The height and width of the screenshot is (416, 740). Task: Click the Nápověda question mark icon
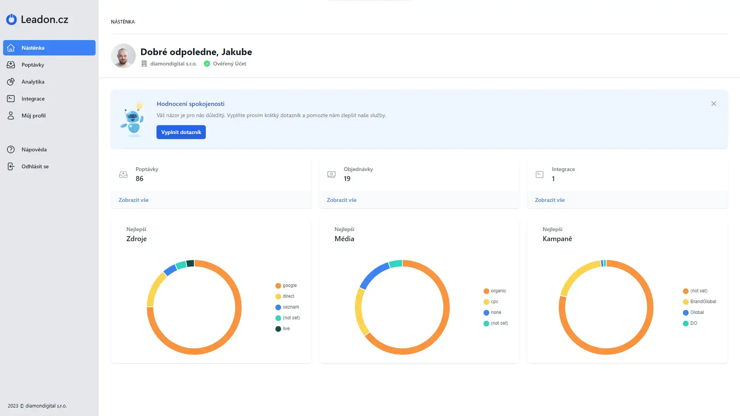[11, 149]
